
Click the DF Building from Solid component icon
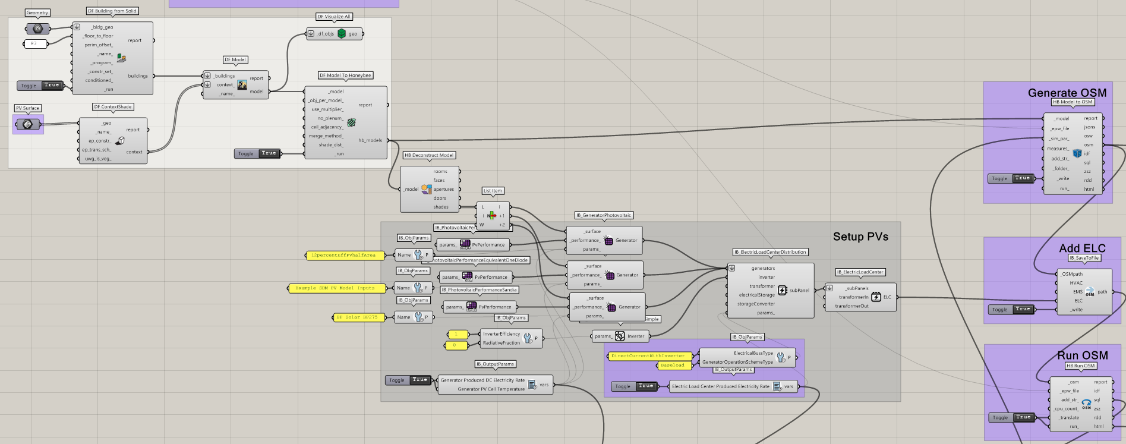[x=121, y=58]
